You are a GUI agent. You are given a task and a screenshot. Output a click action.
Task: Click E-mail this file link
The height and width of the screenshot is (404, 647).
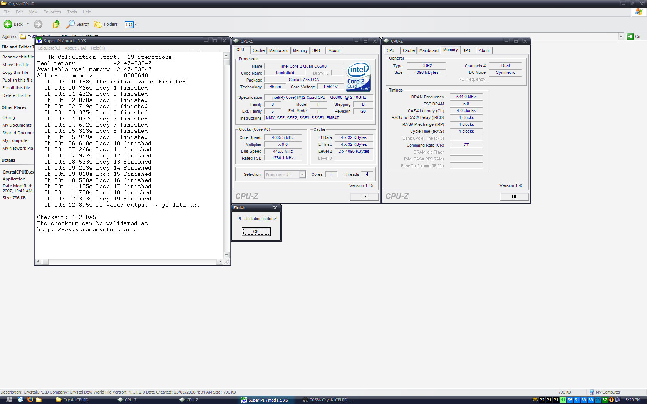point(16,88)
